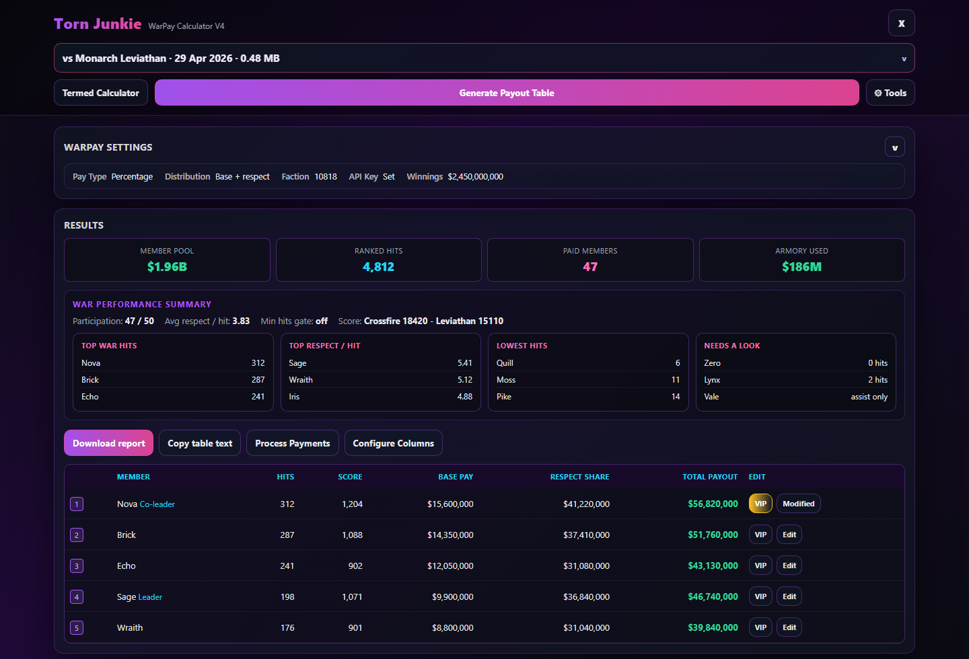Edit Echo's payout
The height and width of the screenshot is (659, 969).
click(x=789, y=566)
